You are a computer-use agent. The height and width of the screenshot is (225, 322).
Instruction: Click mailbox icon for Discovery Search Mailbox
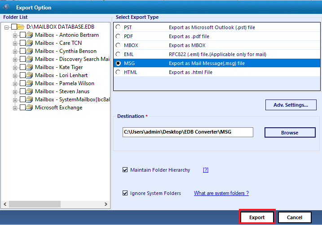coord(29,59)
